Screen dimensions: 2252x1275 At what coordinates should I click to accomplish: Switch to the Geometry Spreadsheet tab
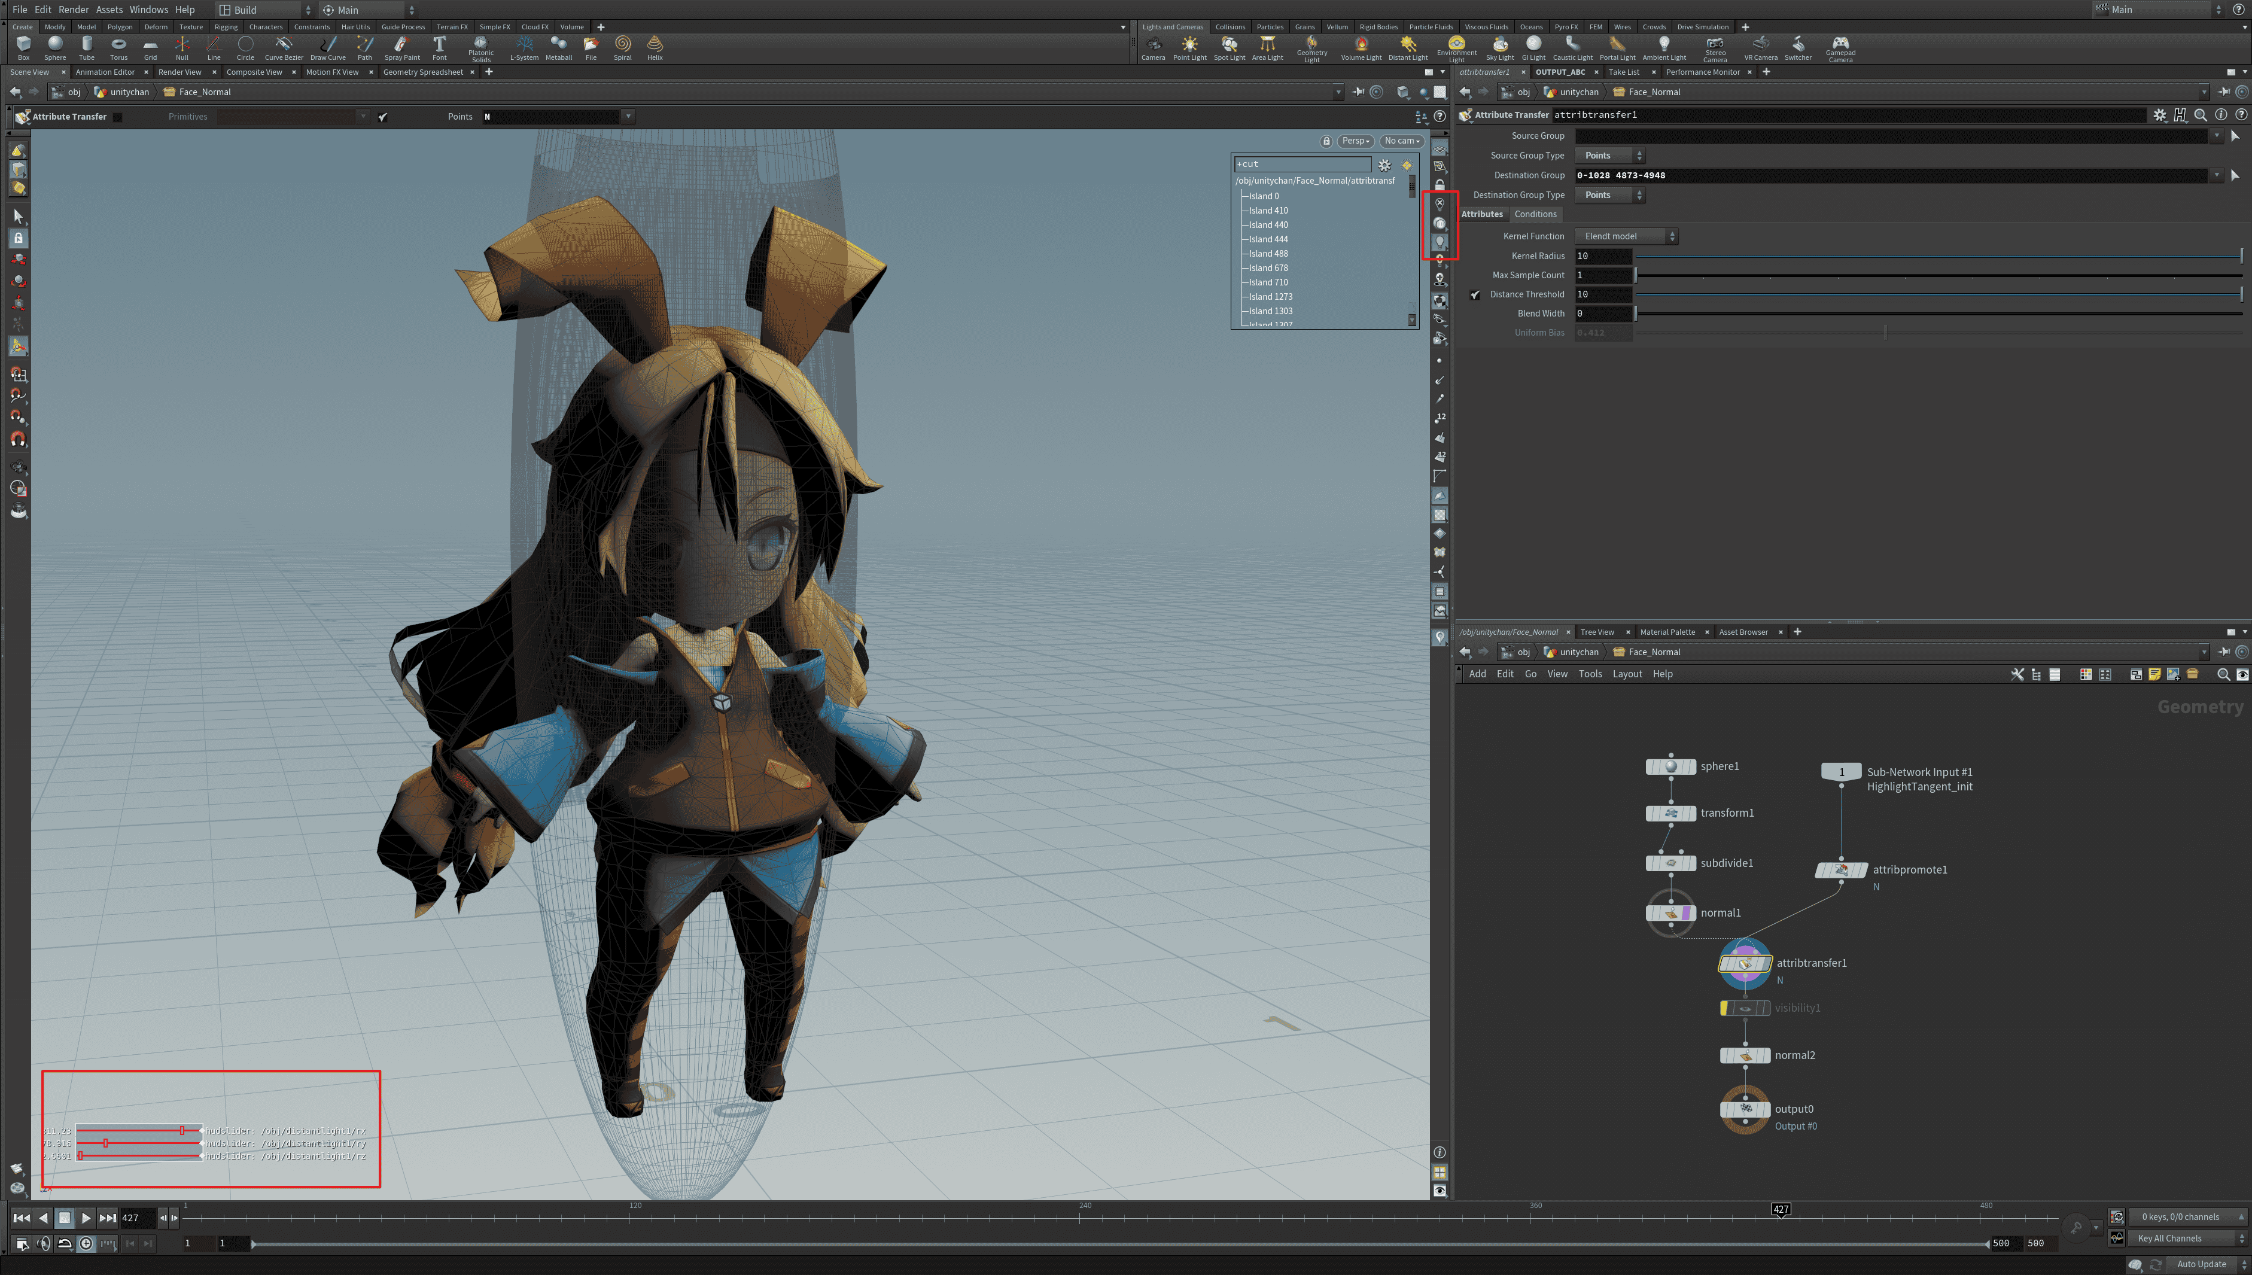[423, 72]
